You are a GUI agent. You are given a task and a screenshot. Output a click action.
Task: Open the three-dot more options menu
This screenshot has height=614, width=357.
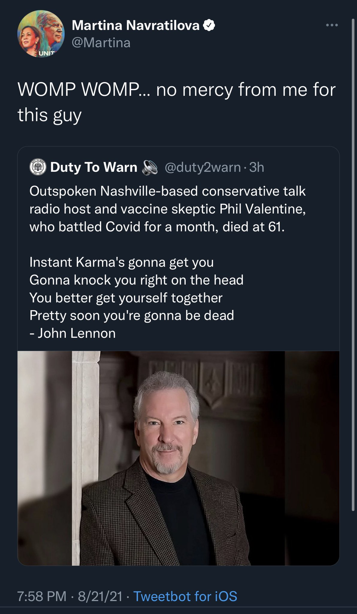point(332,25)
